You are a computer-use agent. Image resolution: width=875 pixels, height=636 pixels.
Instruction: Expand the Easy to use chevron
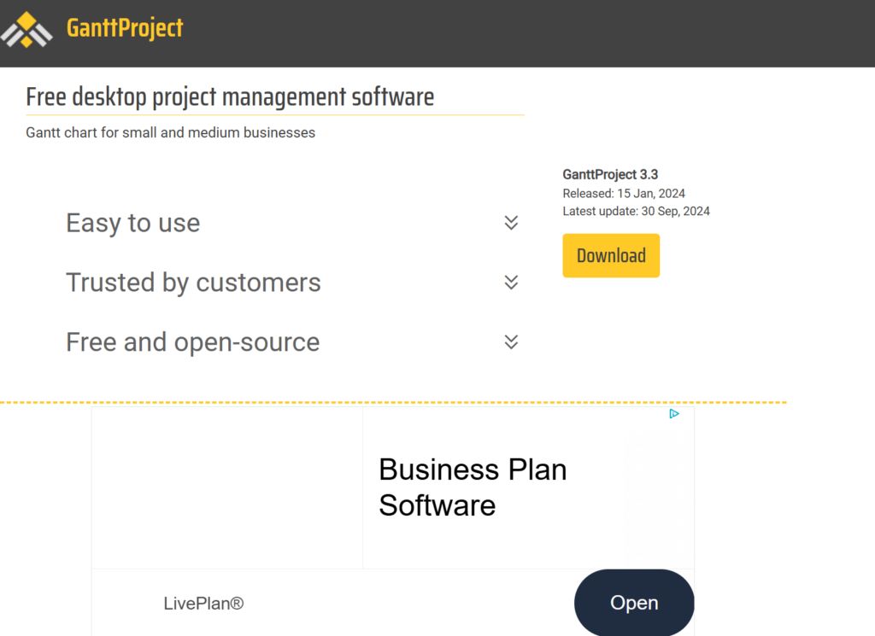(511, 223)
